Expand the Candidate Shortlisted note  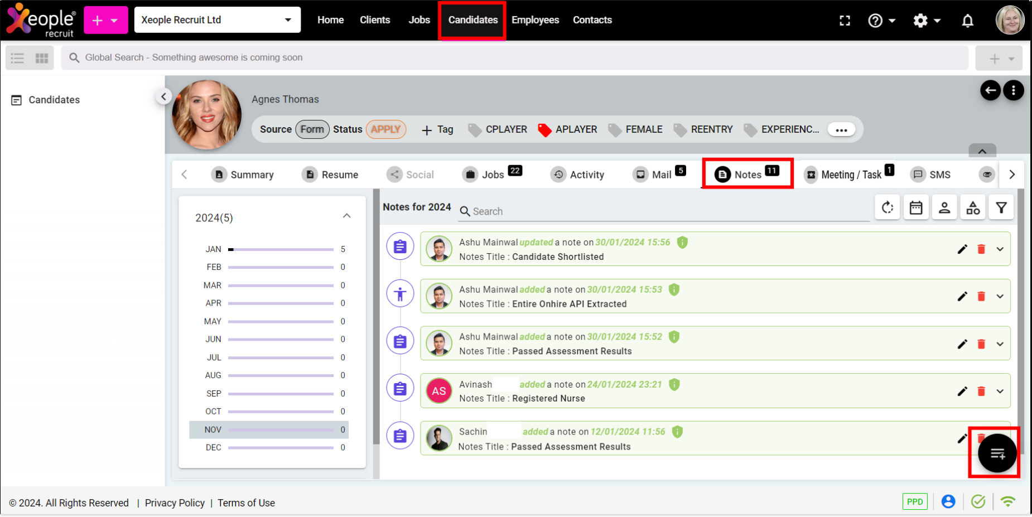pos(1000,249)
